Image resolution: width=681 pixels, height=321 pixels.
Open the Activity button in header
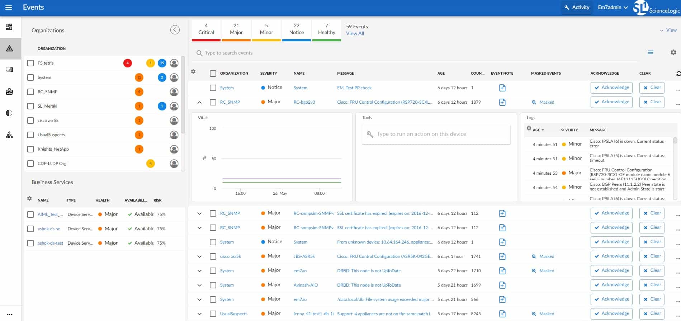pos(577,7)
